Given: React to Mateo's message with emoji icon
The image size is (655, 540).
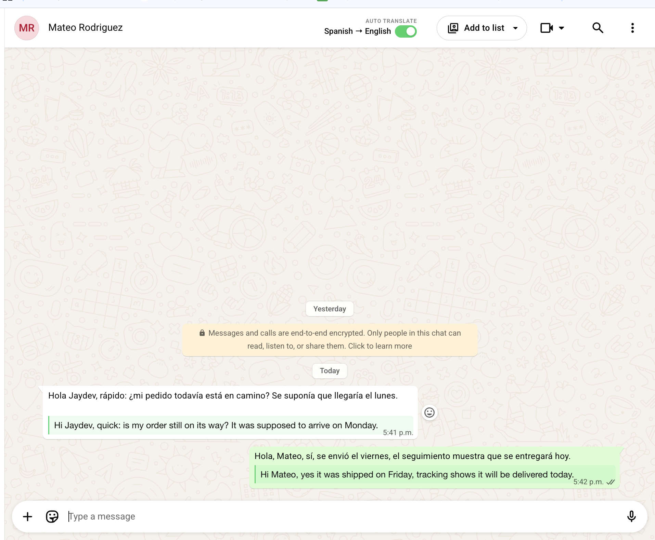Looking at the screenshot, I should (429, 413).
